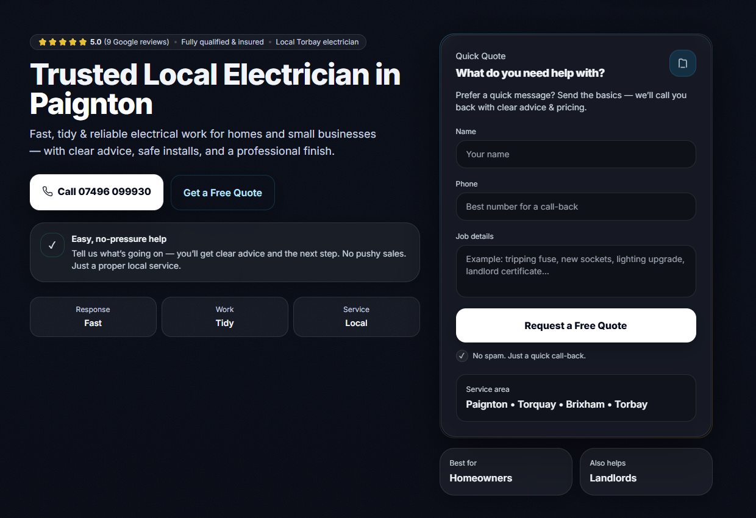The height and width of the screenshot is (518, 756).
Task: Select the Work Tidy card
Action: click(x=224, y=317)
